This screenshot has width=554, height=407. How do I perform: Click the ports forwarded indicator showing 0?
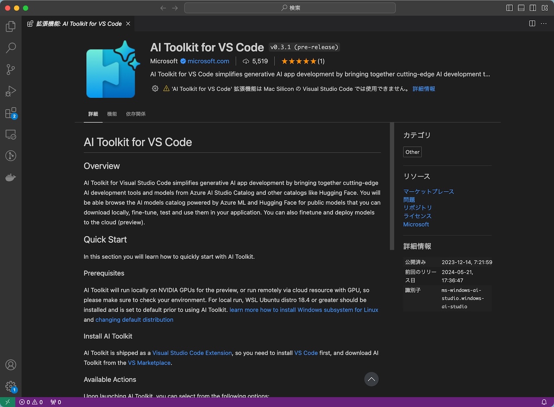click(56, 402)
